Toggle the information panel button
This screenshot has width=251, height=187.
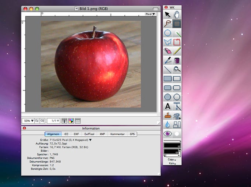pos(64,121)
